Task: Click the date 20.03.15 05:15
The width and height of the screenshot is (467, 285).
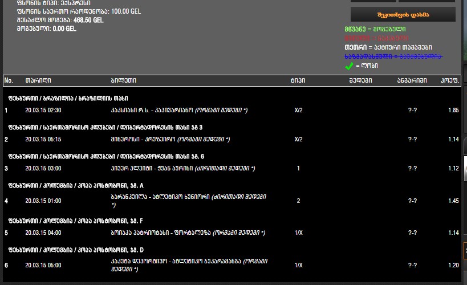Action: 43,140
